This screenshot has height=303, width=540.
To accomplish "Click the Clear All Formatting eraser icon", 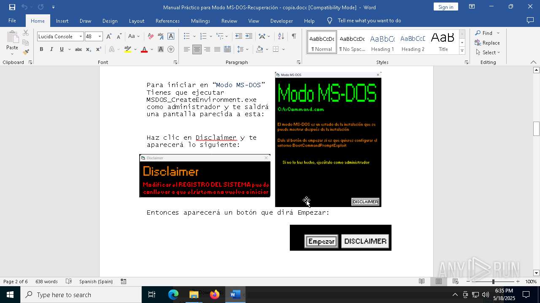I will point(151,37).
